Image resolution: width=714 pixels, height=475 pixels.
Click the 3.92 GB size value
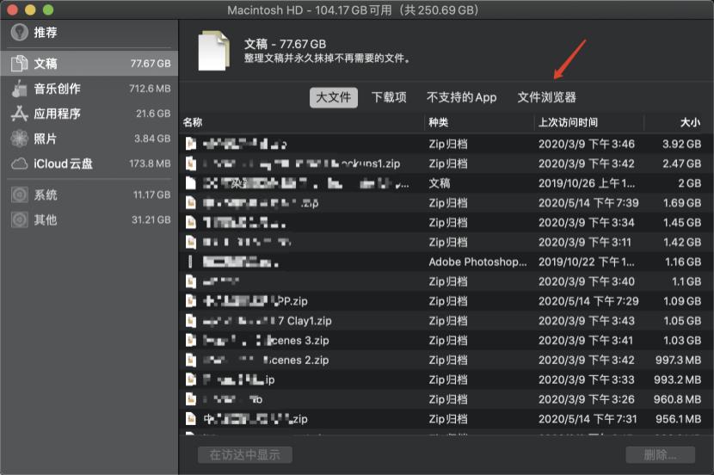point(681,144)
